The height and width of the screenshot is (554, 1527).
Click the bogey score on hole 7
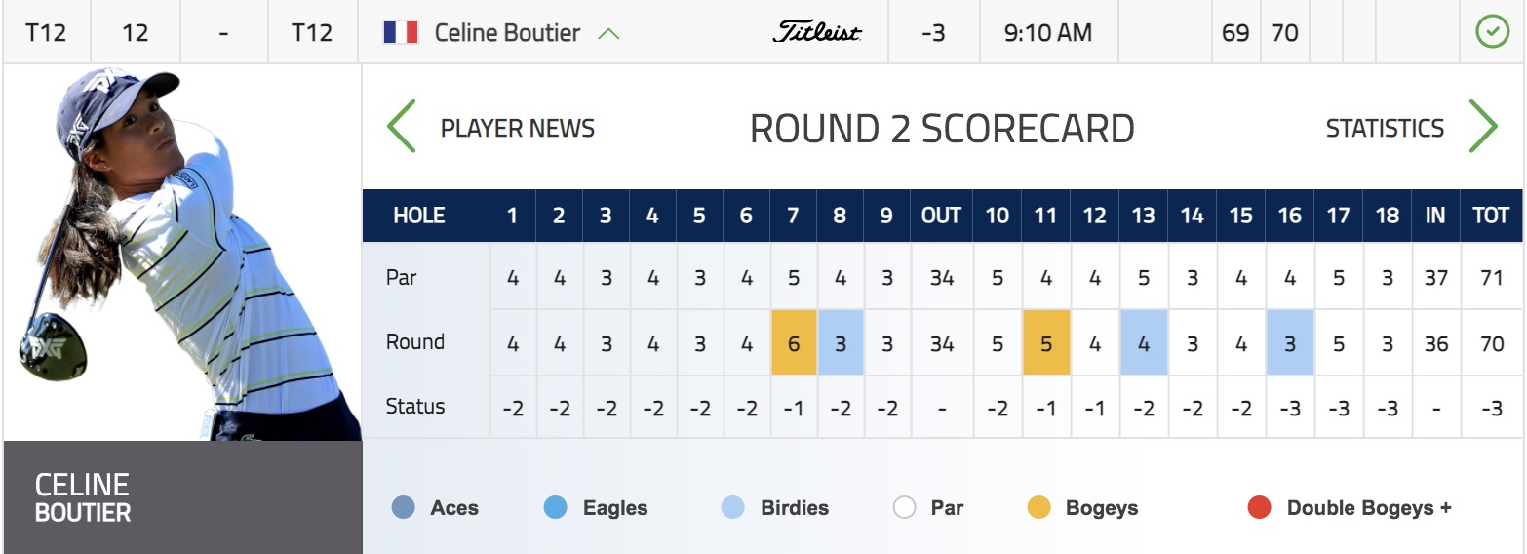[x=793, y=342]
